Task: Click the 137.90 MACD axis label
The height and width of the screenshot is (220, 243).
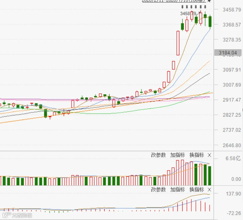Action: pyautogui.click(x=233, y=194)
